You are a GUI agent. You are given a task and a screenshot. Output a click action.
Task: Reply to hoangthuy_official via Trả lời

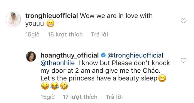pyautogui.click(x=114, y=97)
